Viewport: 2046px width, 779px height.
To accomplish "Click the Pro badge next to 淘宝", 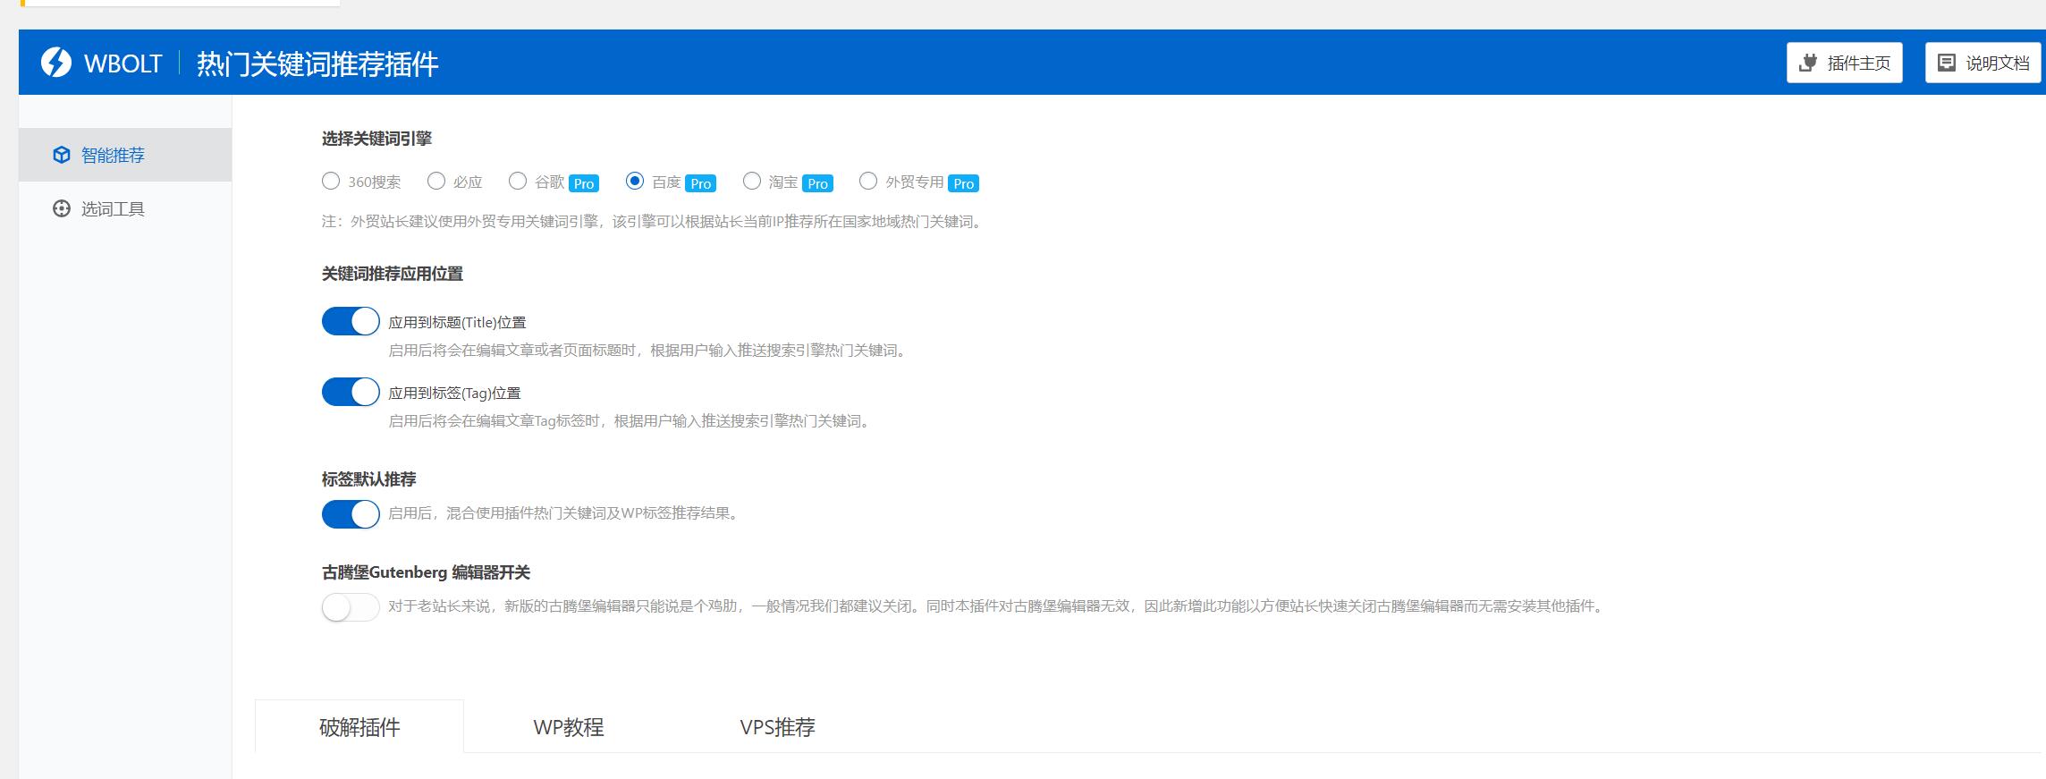I will [x=818, y=183].
